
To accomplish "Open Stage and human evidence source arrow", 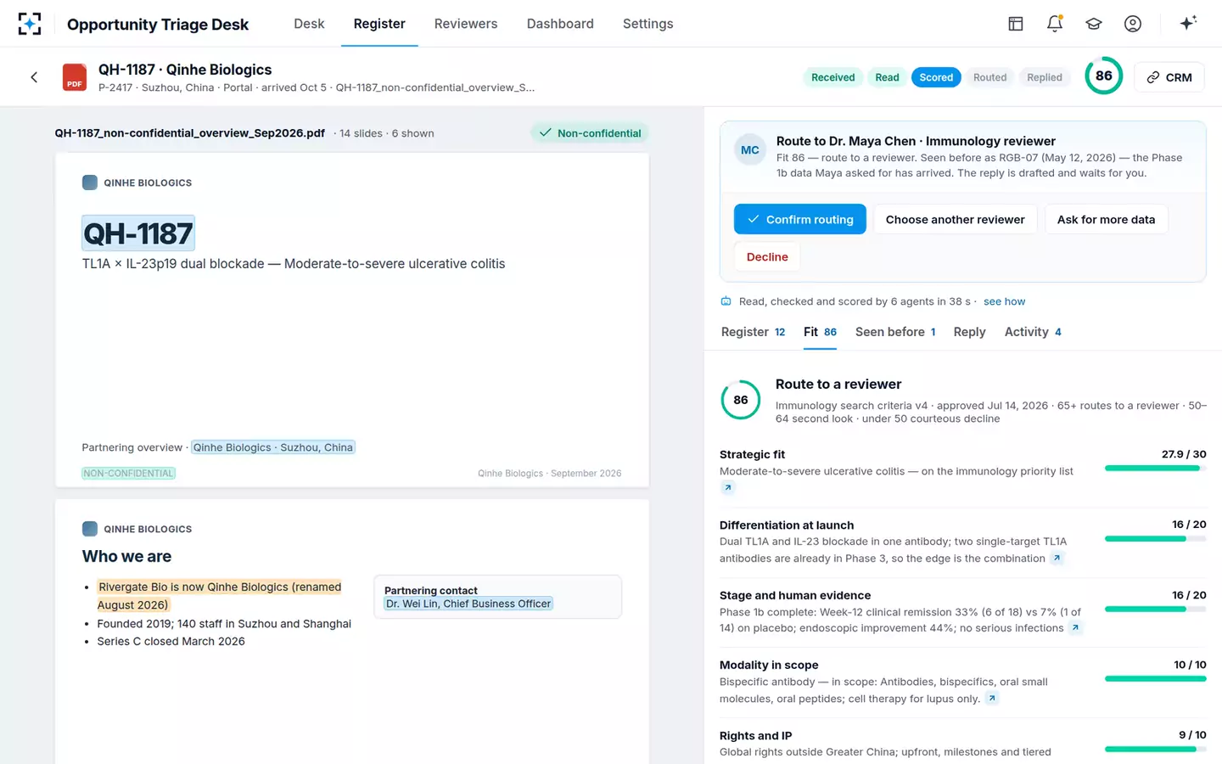I will point(1075,628).
